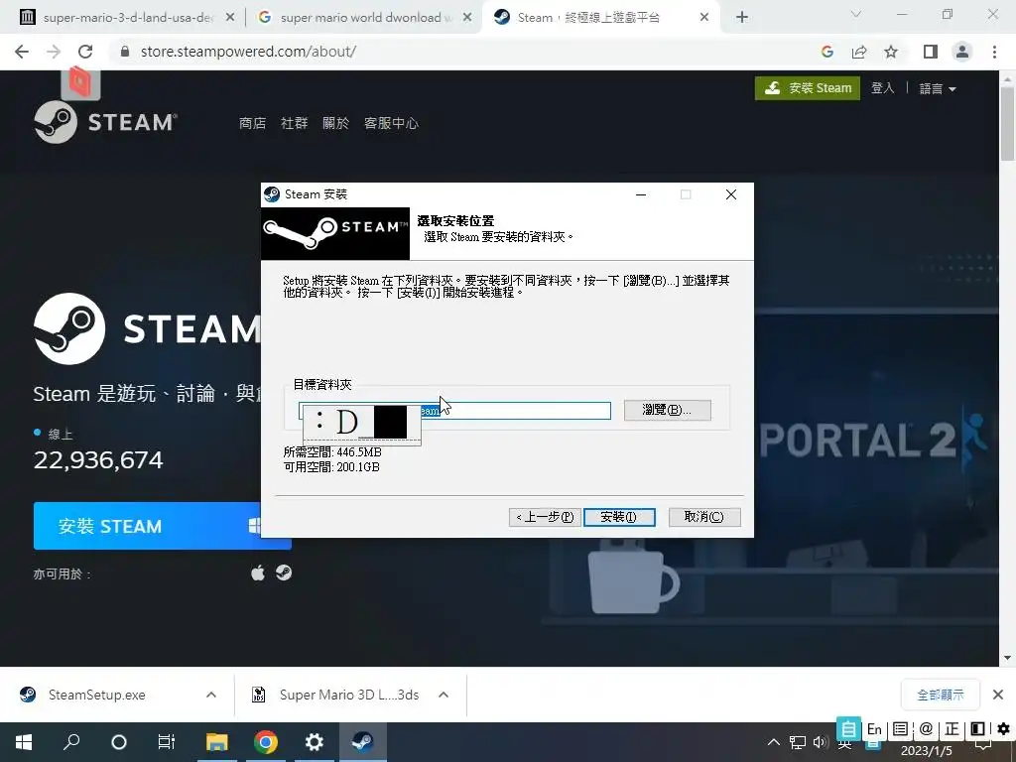Click the network tray icon

click(x=798, y=742)
